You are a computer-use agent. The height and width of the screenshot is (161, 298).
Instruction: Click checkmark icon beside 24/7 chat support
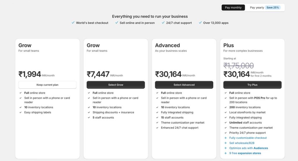click(163, 23)
